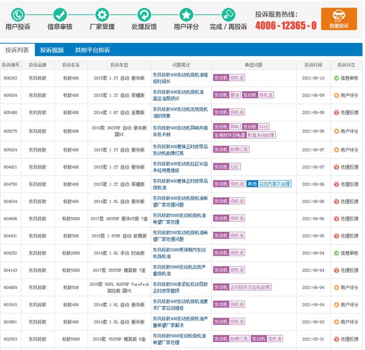Click status icon for complaint 604921
This screenshot has width=365, height=350.
(336, 167)
